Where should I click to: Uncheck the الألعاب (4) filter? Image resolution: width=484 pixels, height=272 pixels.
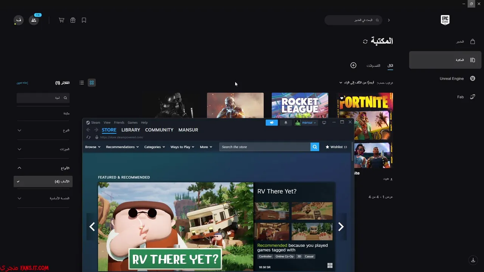tap(43, 181)
